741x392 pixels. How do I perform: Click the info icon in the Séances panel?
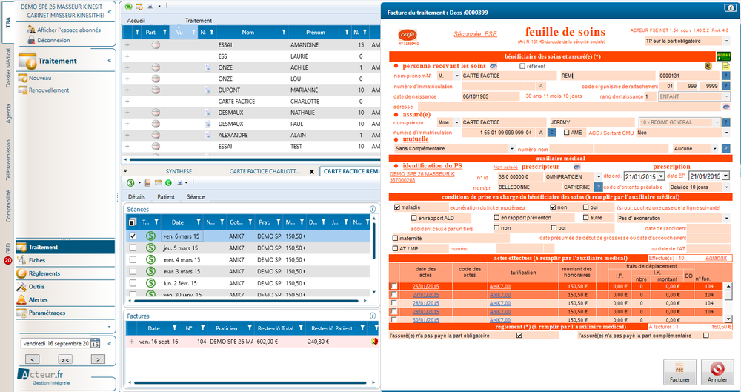pyautogui.click(x=373, y=210)
